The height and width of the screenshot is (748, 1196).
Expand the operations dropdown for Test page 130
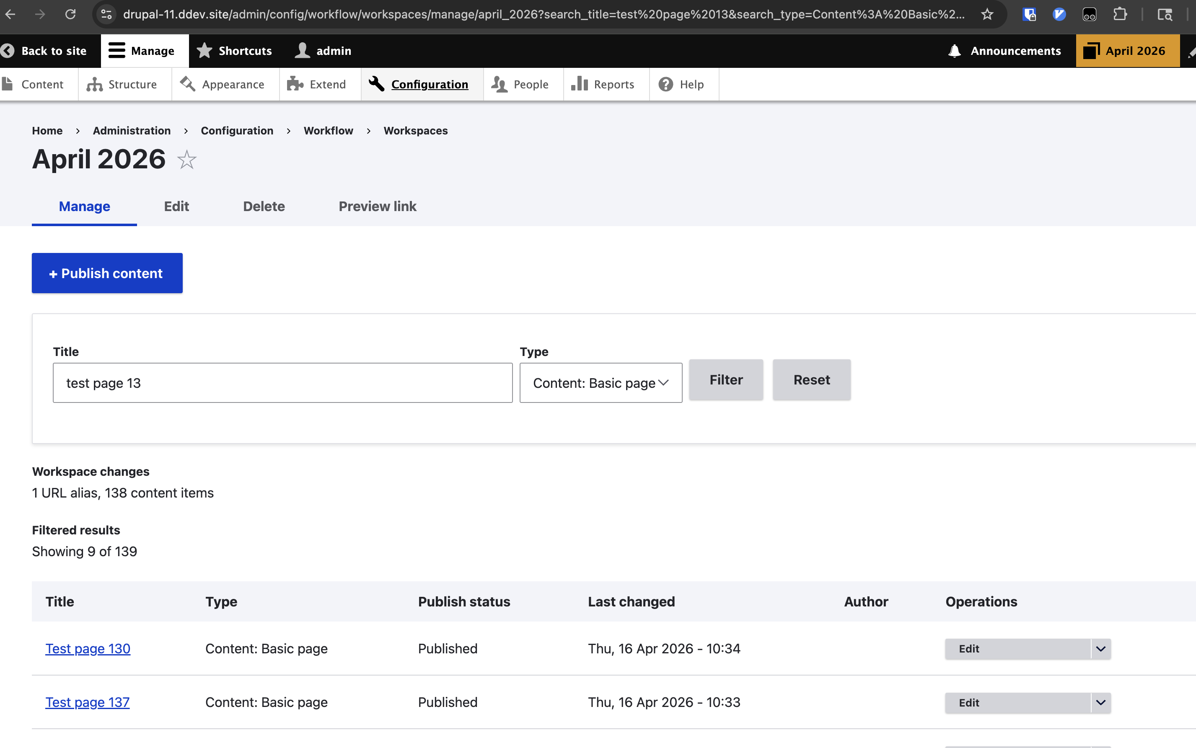point(1100,649)
